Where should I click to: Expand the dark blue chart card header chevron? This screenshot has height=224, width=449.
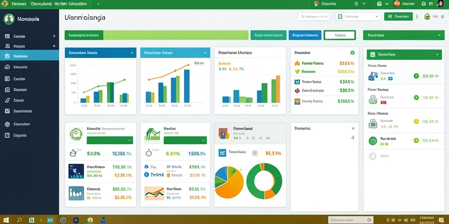pos(132,53)
